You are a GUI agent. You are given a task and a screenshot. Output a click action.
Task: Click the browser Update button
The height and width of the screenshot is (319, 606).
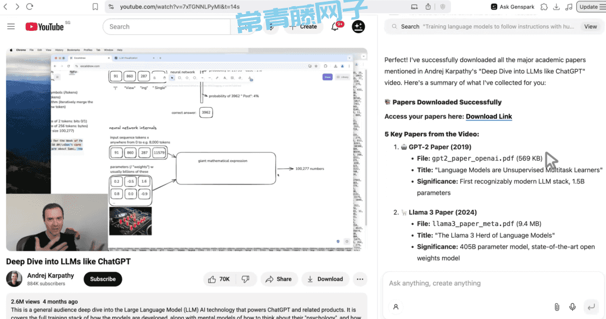591,7
